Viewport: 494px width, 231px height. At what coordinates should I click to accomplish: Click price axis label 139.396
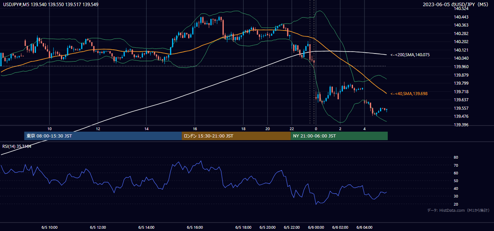coord(461,125)
